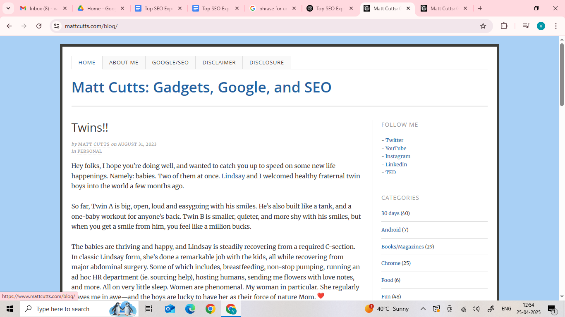Open the ABOUT ME navigation item
This screenshot has width=565, height=317.
[124, 63]
